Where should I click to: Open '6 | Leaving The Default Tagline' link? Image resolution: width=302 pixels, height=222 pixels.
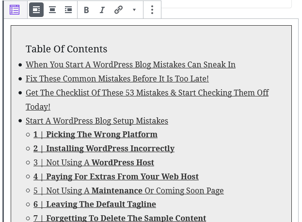tap(95, 205)
